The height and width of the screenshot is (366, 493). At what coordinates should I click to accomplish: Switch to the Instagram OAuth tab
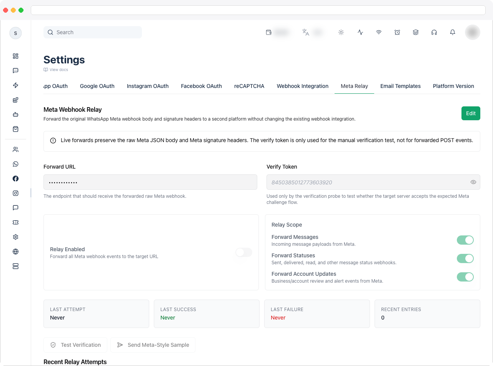click(x=148, y=86)
